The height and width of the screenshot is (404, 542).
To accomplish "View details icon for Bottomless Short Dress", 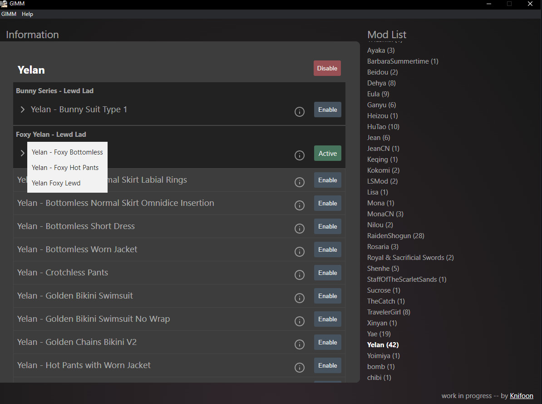I will click(x=300, y=229).
